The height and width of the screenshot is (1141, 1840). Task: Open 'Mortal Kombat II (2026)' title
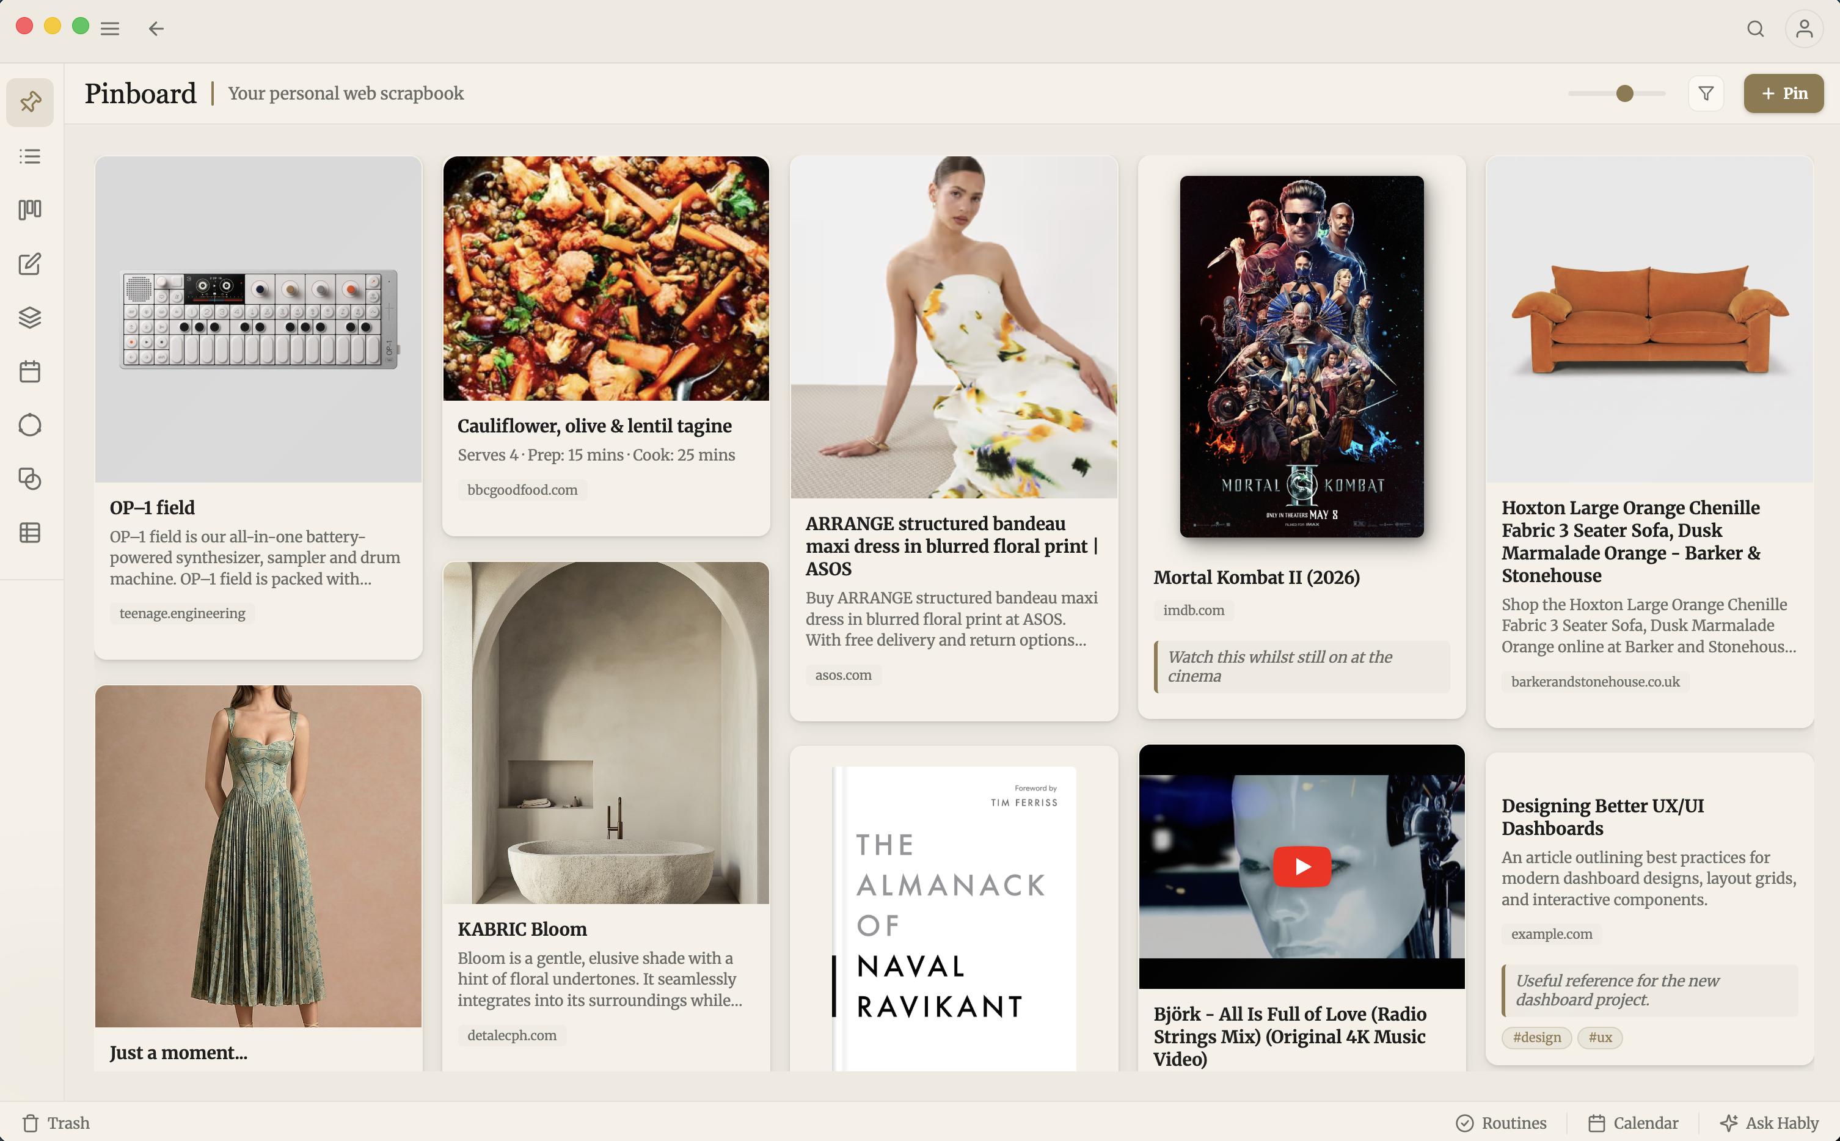pos(1257,577)
